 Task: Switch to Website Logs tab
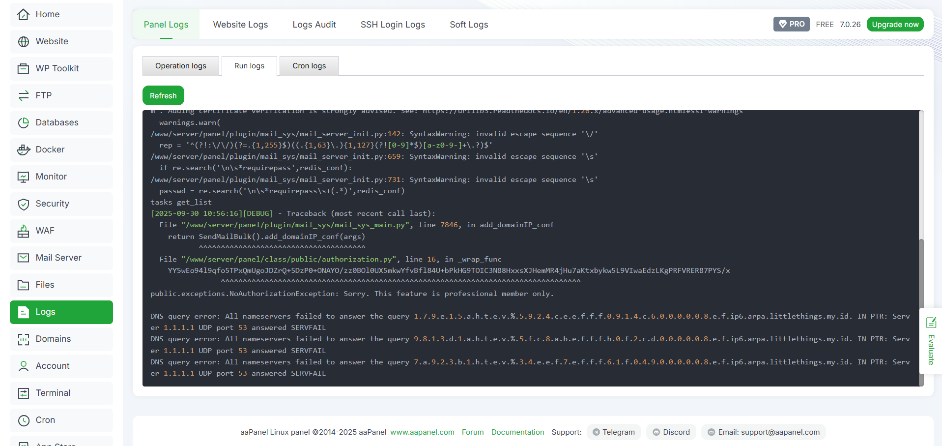[x=240, y=25]
